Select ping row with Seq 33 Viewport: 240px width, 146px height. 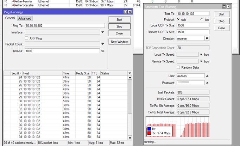point(65,113)
